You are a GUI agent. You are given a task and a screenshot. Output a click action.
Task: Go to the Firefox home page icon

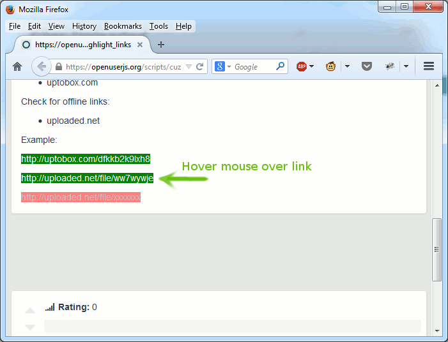[x=17, y=67]
